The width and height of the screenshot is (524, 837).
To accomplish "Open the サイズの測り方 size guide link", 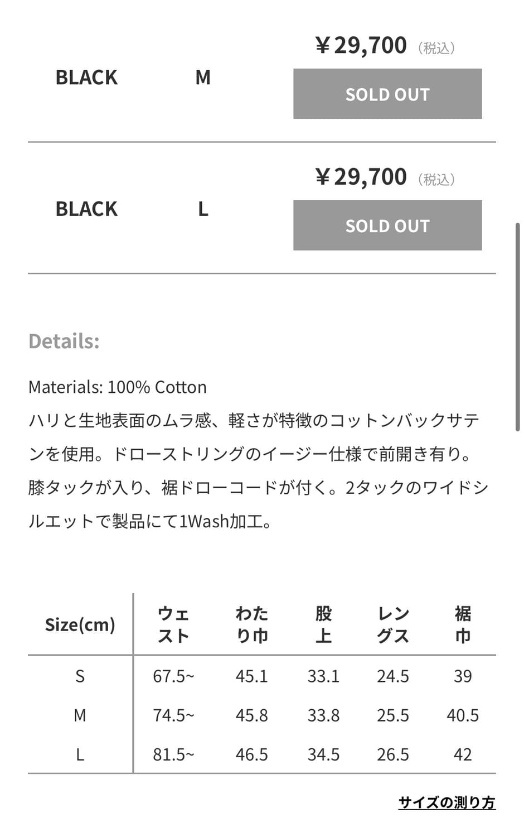I will point(447,802).
